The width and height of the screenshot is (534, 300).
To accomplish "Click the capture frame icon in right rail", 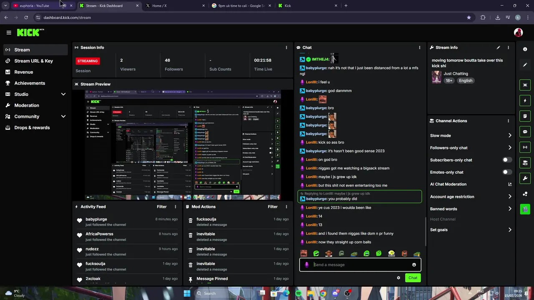I will point(525,85).
